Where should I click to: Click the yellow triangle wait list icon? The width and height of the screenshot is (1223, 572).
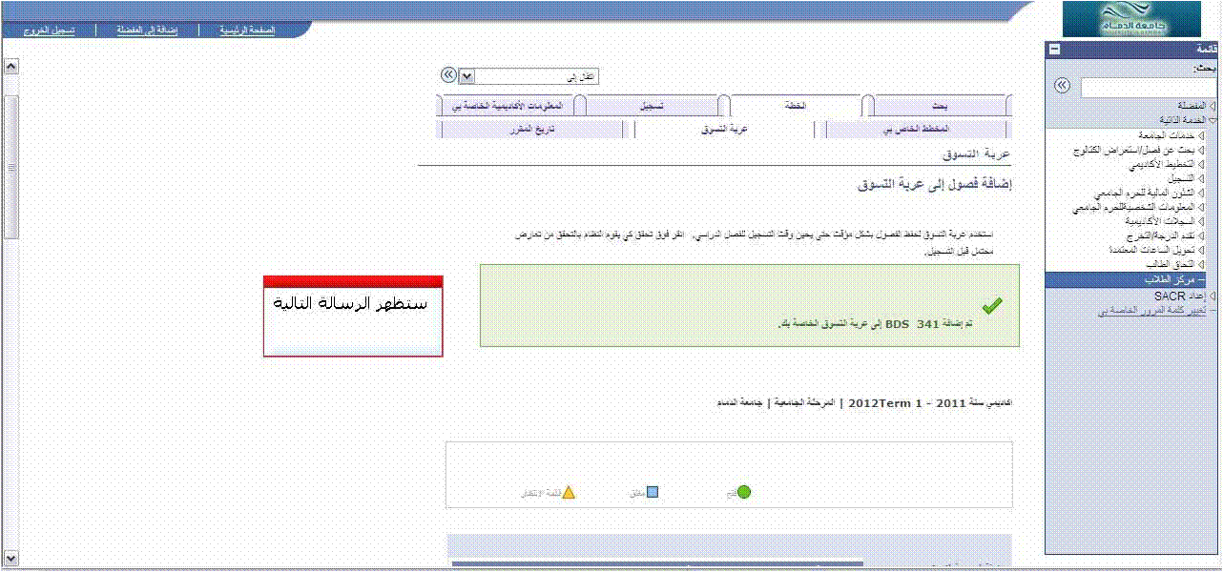click(569, 493)
